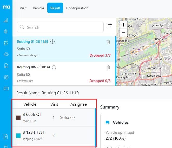Viewport: 172px width, 148px height.
Task: Click the puzzle piece integrations icon
Action: tap(6, 54)
